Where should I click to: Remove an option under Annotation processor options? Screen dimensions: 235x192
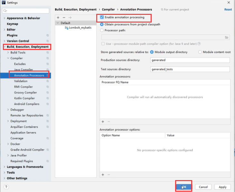click(x=109, y=175)
